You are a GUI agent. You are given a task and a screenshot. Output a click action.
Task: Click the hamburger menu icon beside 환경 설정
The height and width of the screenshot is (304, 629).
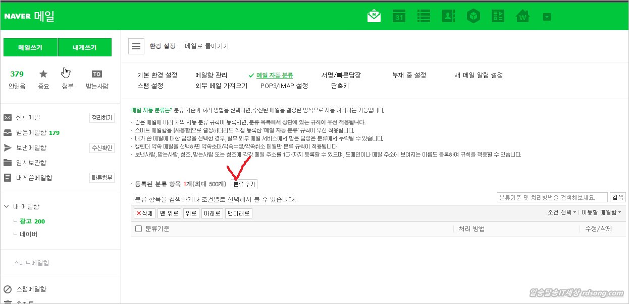[136, 46]
